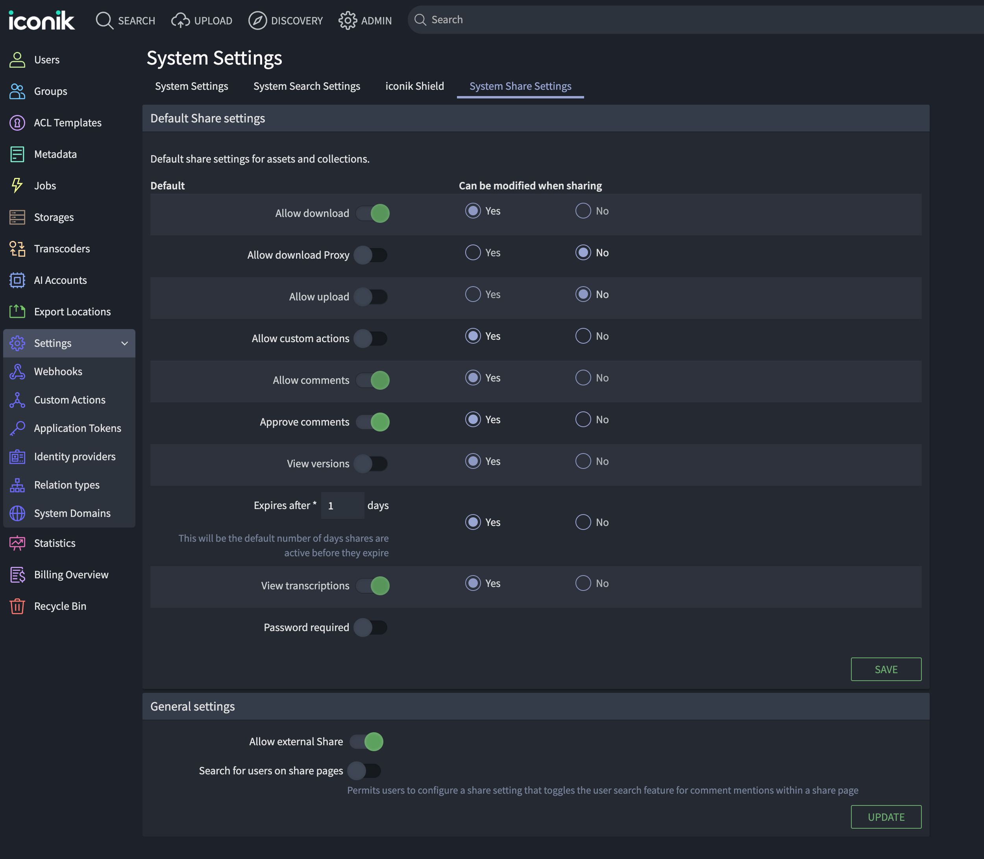The width and height of the screenshot is (984, 859).
Task: Click the Transcoders icon in sidebar
Action: tap(17, 249)
